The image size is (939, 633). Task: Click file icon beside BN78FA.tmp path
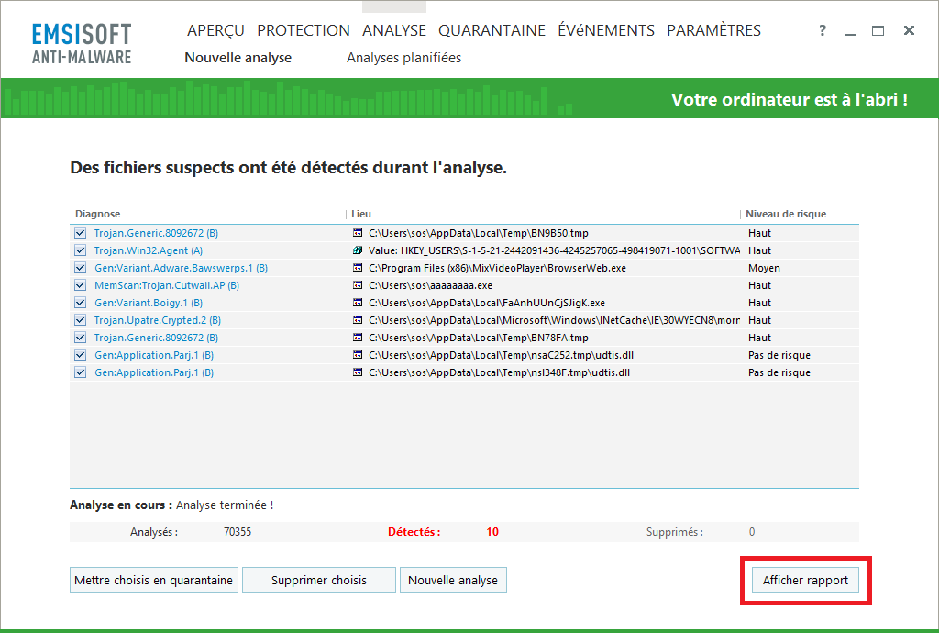pyautogui.click(x=358, y=338)
